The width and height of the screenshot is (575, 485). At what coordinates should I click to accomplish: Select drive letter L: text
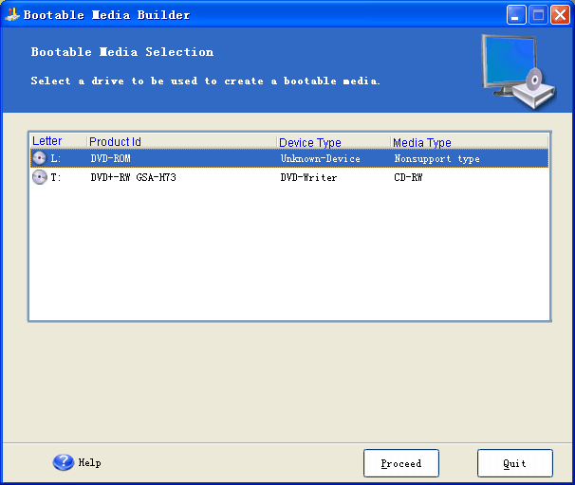[55, 158]
